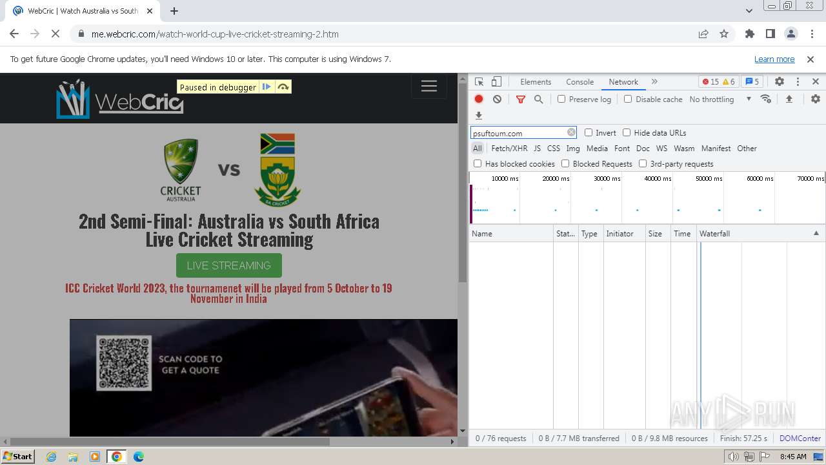Open DevTools settings gear in the tab bar
The image size is (826, 465).
[x=780, y=82]
